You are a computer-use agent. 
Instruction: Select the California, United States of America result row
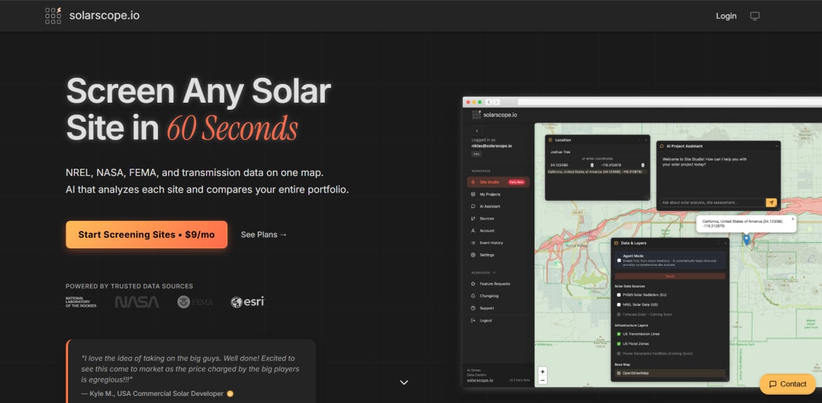[x=597, y=172]
